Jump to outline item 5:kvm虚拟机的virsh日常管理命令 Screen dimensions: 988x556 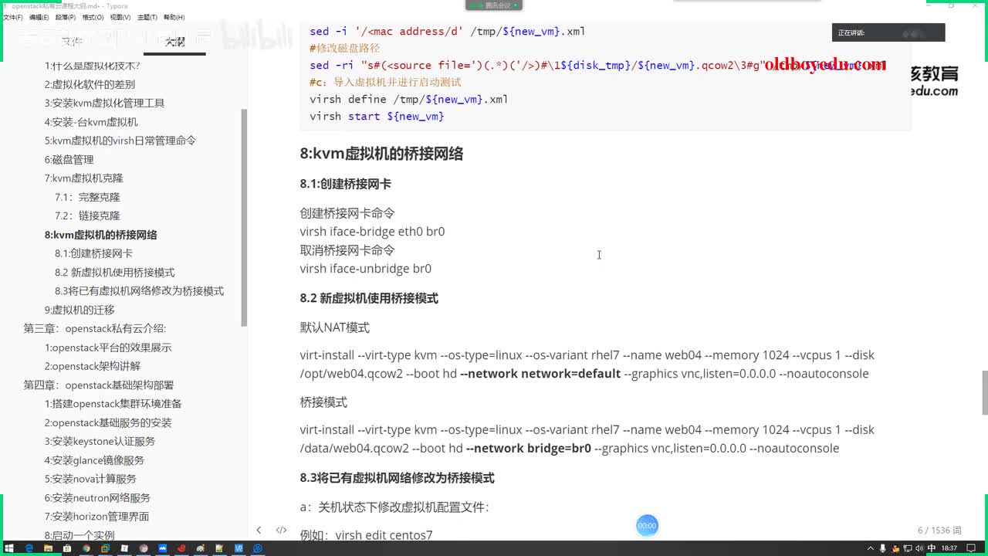point(120,141)
